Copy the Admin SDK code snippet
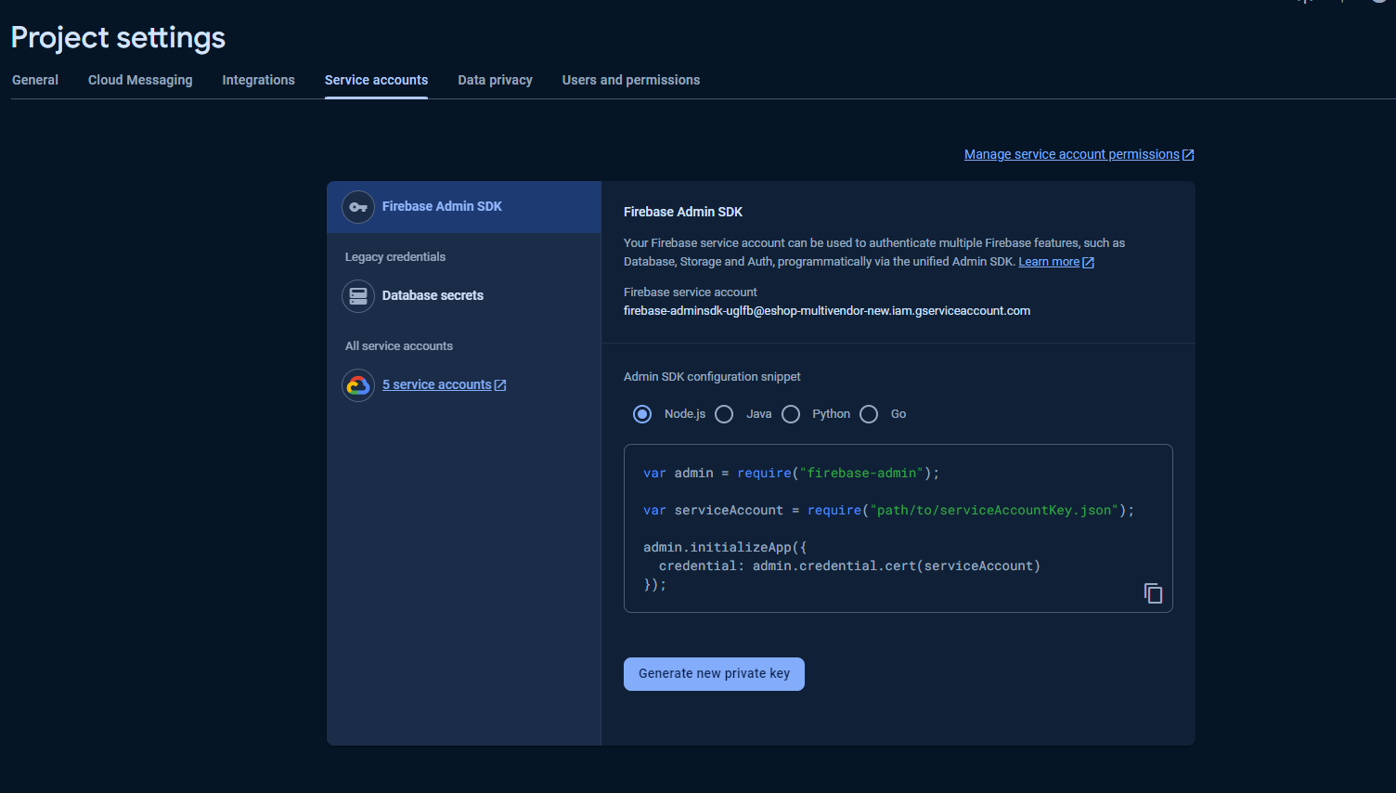This screenshot has height=793, width=1396. [x=1152, y=592]
